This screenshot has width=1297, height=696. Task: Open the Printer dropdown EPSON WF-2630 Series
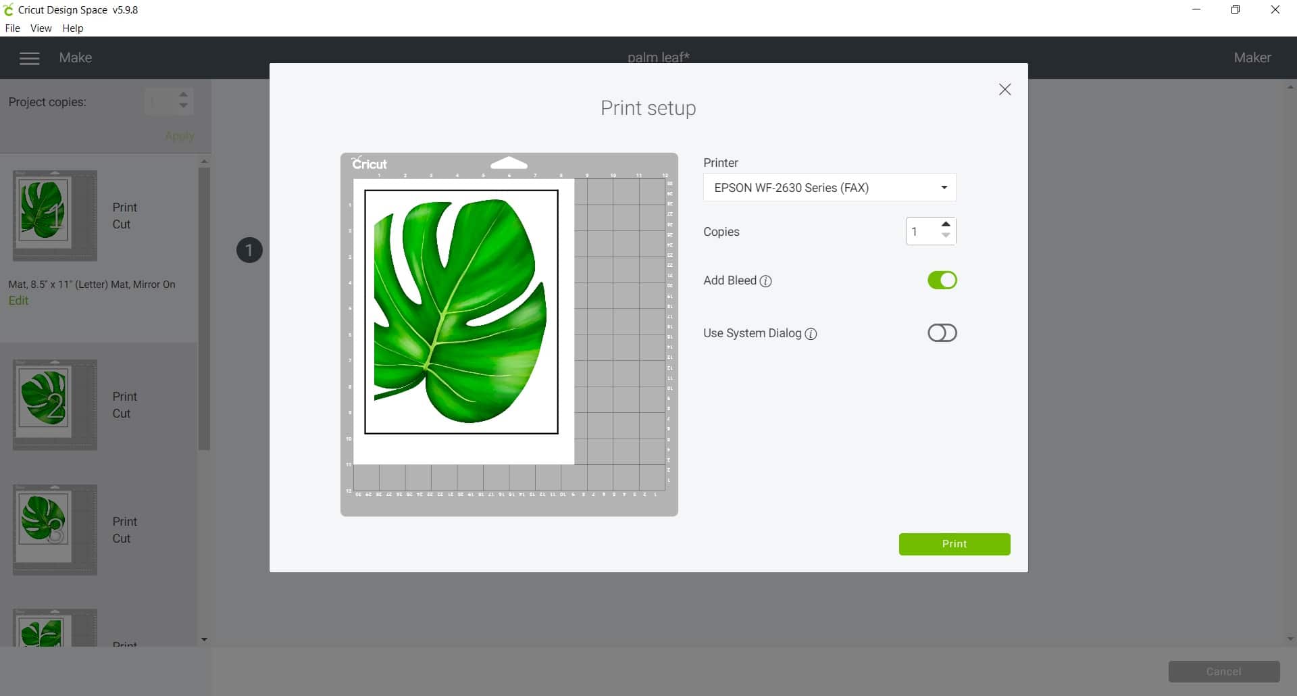pos(830,188)
